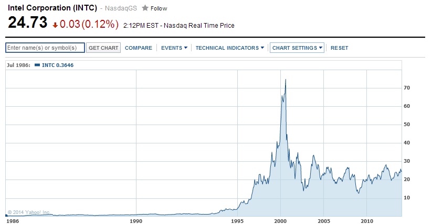Focus the symbol name input field
432x224 pixels.
pyautogui.click(x=45, y=48)
